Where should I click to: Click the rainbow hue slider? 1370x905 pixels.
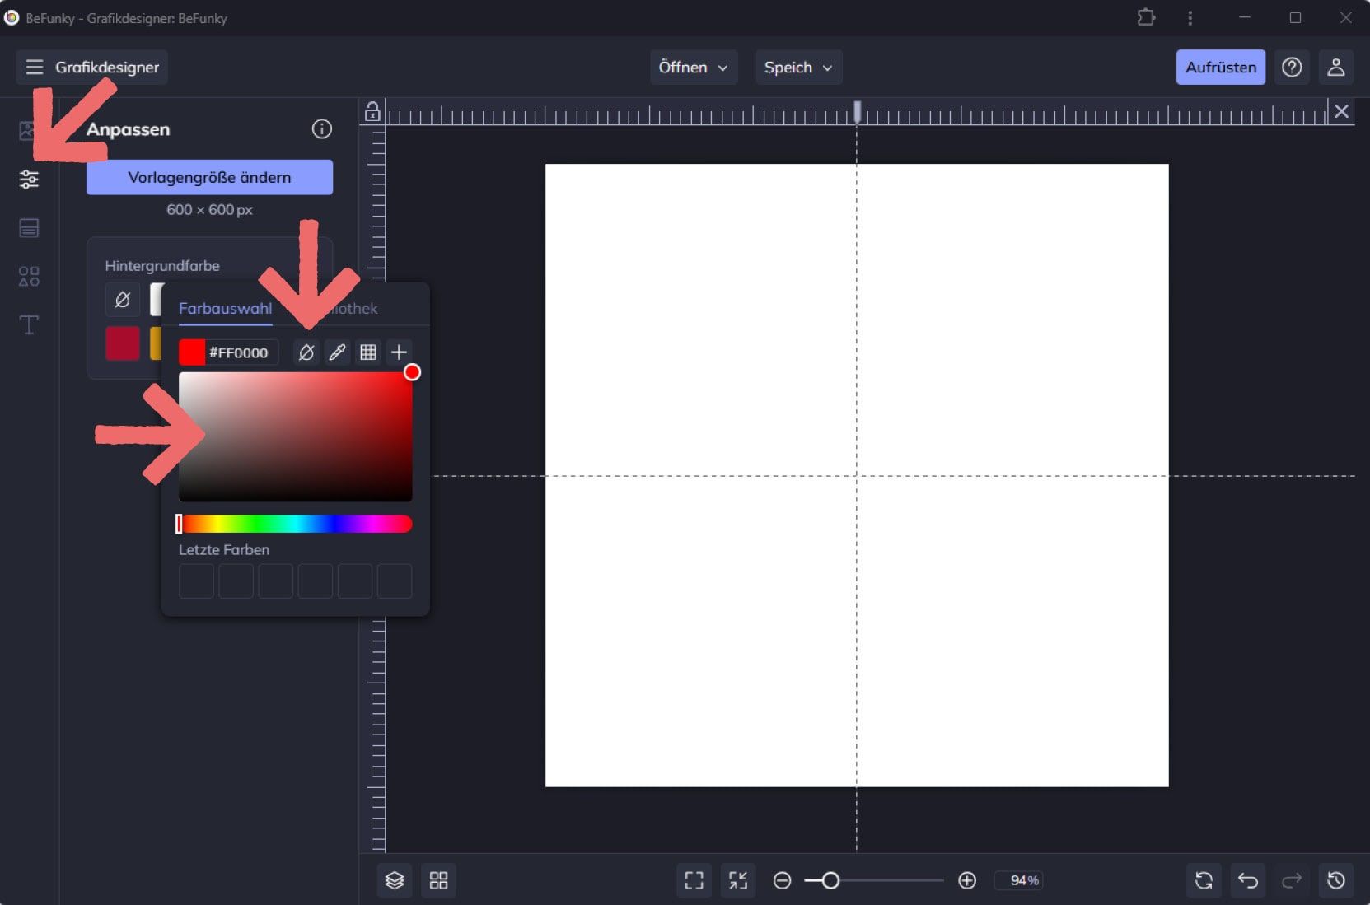coord(295,524)
